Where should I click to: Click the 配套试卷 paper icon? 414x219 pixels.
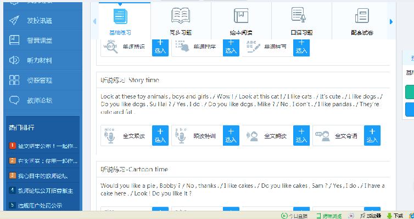(361, 15)
